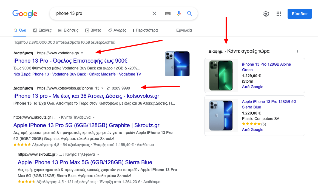This screenshot has height=193, width=318.
Task: Select the Όλα results tab
Action: click(x=20, y=30)
